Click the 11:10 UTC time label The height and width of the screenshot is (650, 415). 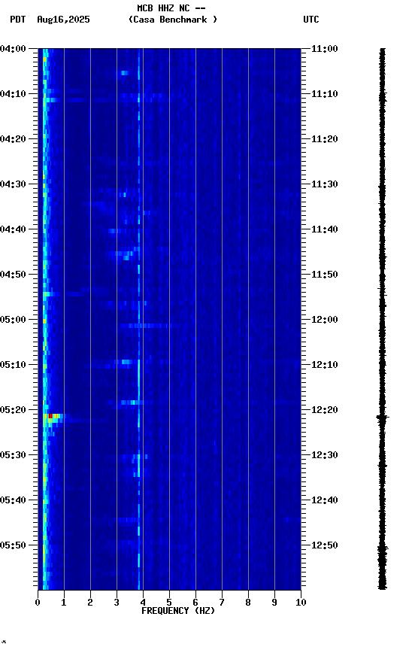(324, 94)
